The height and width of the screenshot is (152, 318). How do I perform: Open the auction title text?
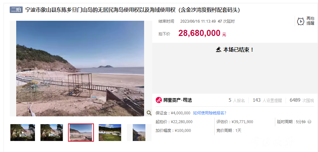(x=132, y=10)
